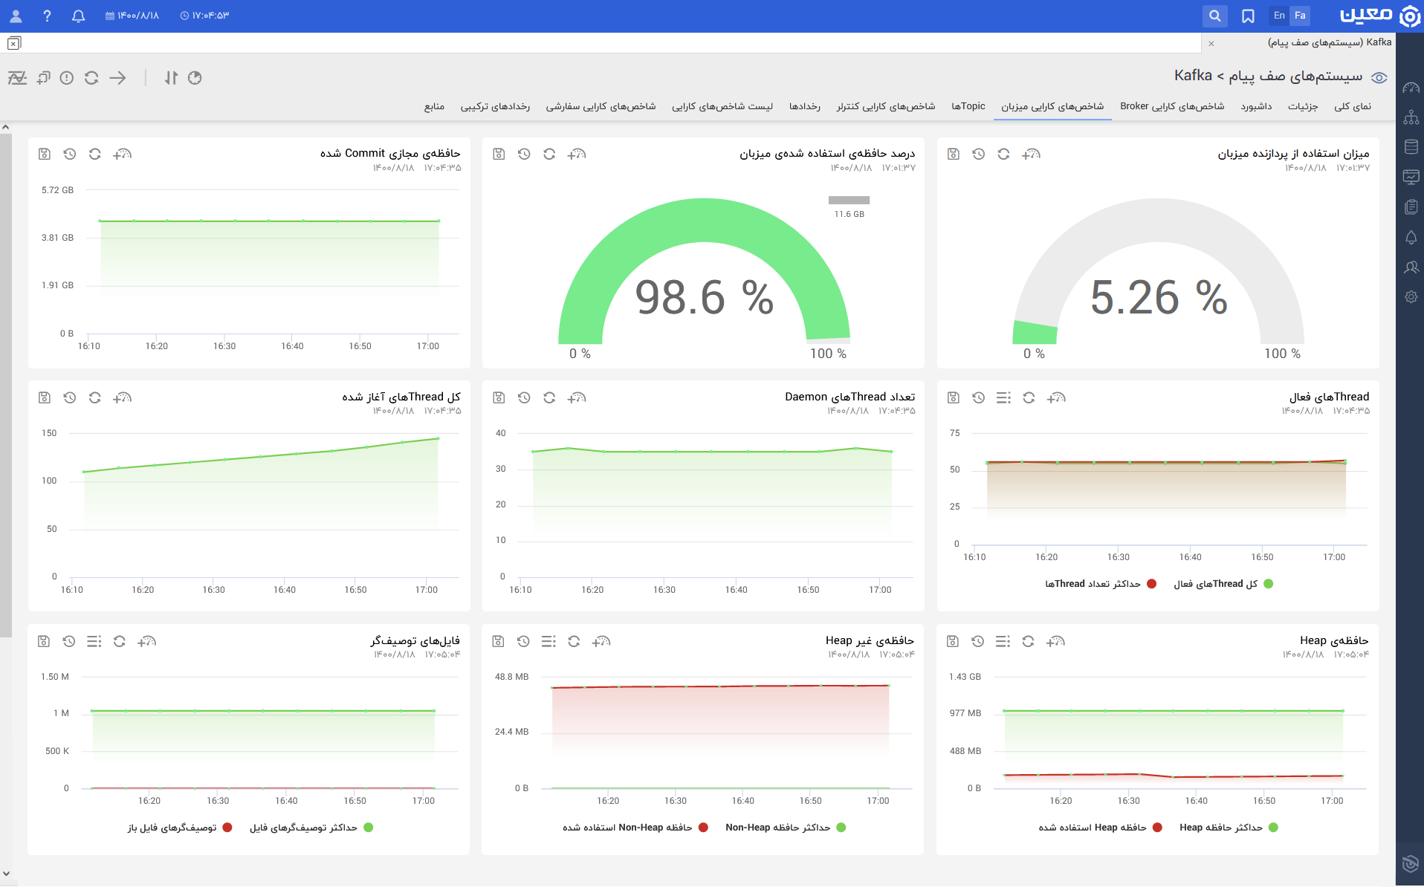
Task: Toggle کل Threadهای فعال legend series
Action: pos(1223,584)
